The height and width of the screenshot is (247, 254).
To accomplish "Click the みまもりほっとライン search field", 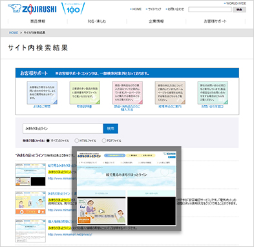I will click(x=63, y=129).
